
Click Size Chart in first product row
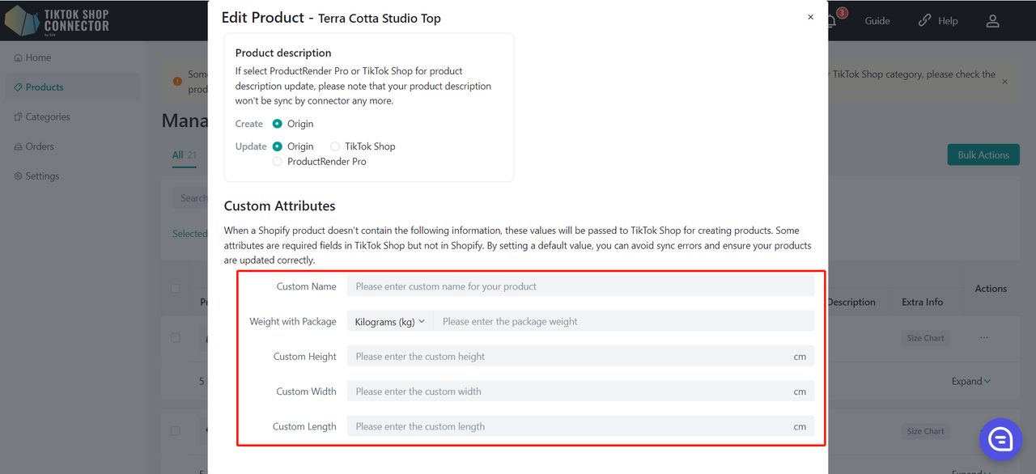click(x=925, y=338)
